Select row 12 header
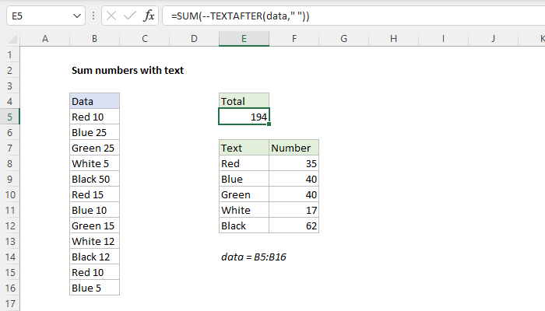 click(x=10, y=225)
